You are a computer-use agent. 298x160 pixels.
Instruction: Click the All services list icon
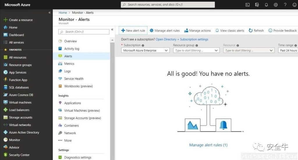(x=6, y=42)
